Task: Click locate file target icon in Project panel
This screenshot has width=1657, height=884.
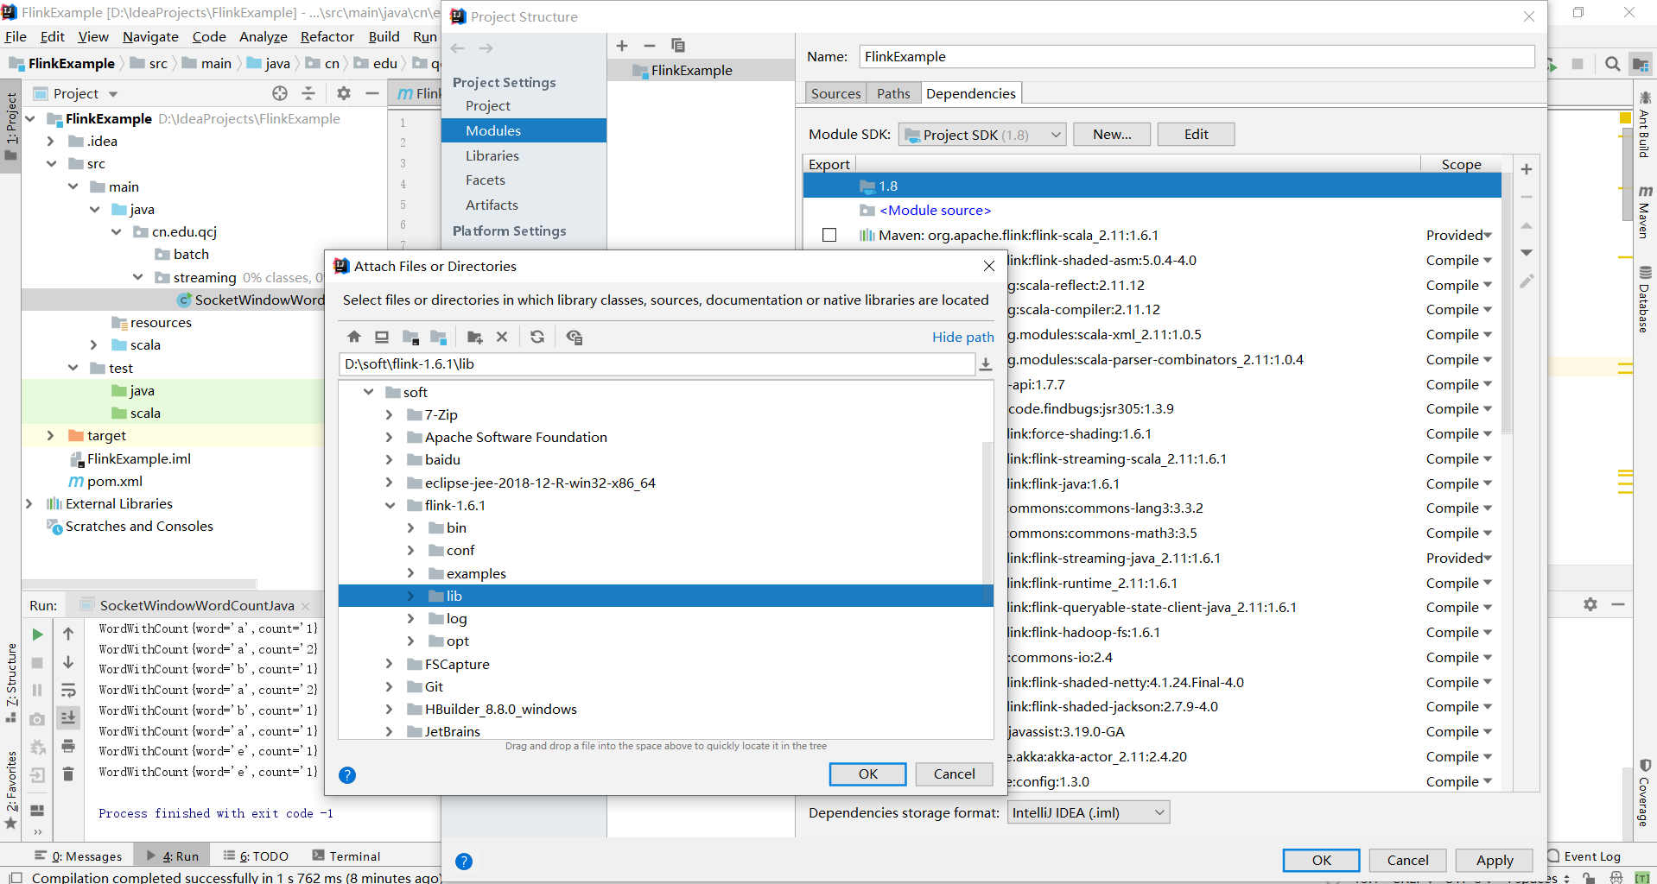Action: click(280, 93)
